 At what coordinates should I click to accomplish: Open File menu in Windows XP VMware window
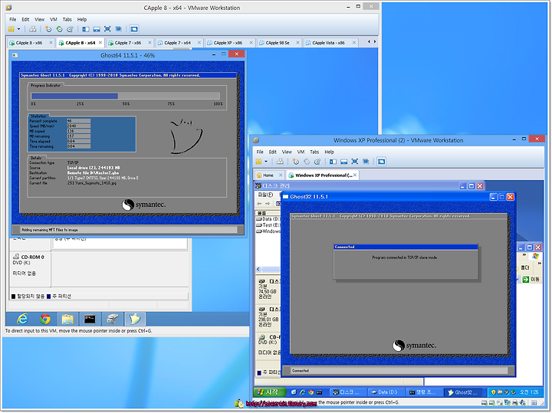(x=260, y=152)
